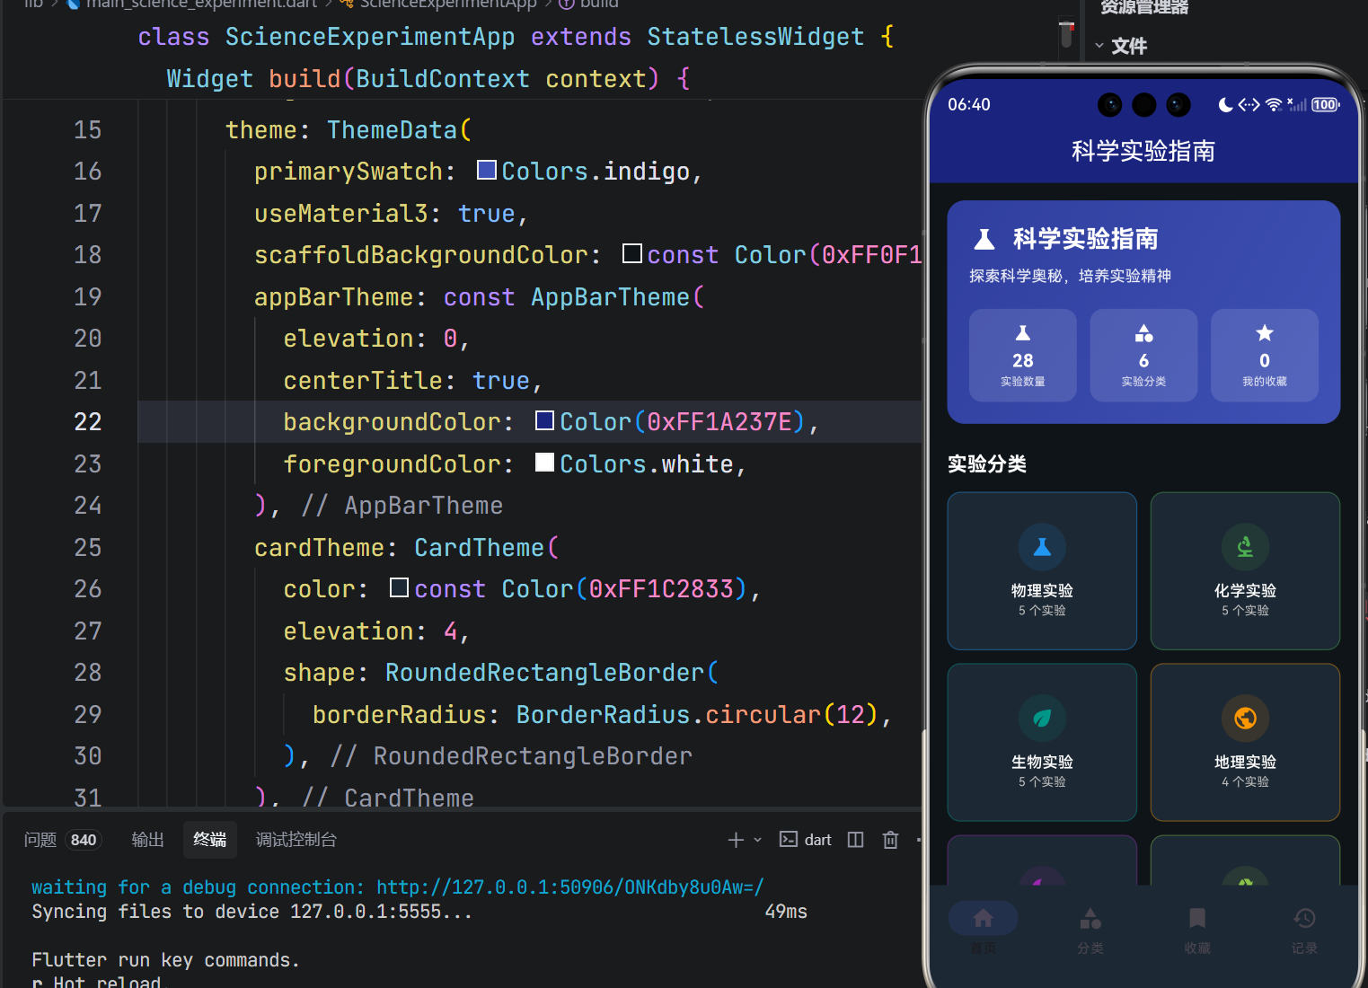
Task: Click the ThemeData( text on line 15
Action: click(399, 130)
